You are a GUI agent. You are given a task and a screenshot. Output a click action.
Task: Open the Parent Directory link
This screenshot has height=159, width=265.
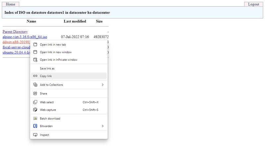(15, 31)
